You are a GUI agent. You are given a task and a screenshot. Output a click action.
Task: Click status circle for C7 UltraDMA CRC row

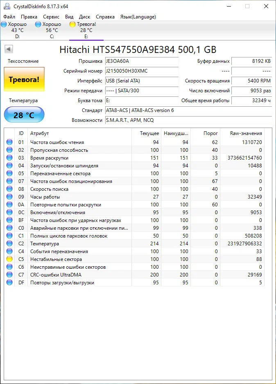click(x=9, y=274)
